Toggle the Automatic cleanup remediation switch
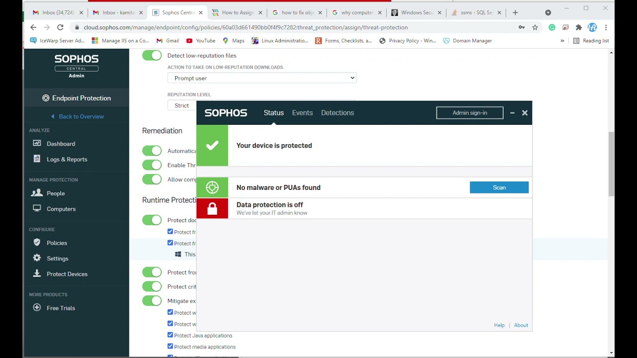Image resolution: width=637 pixels, height=358 pixels. [x=152, y=151]
